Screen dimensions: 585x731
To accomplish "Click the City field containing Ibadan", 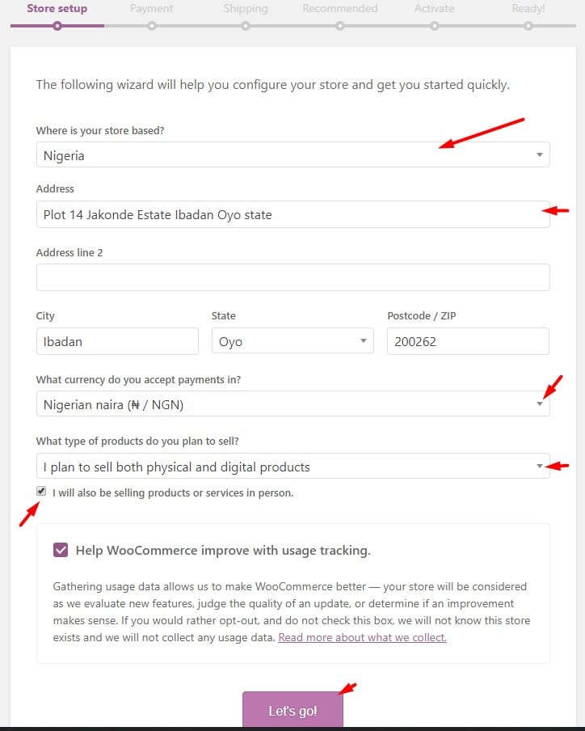I will coord(117,341).
